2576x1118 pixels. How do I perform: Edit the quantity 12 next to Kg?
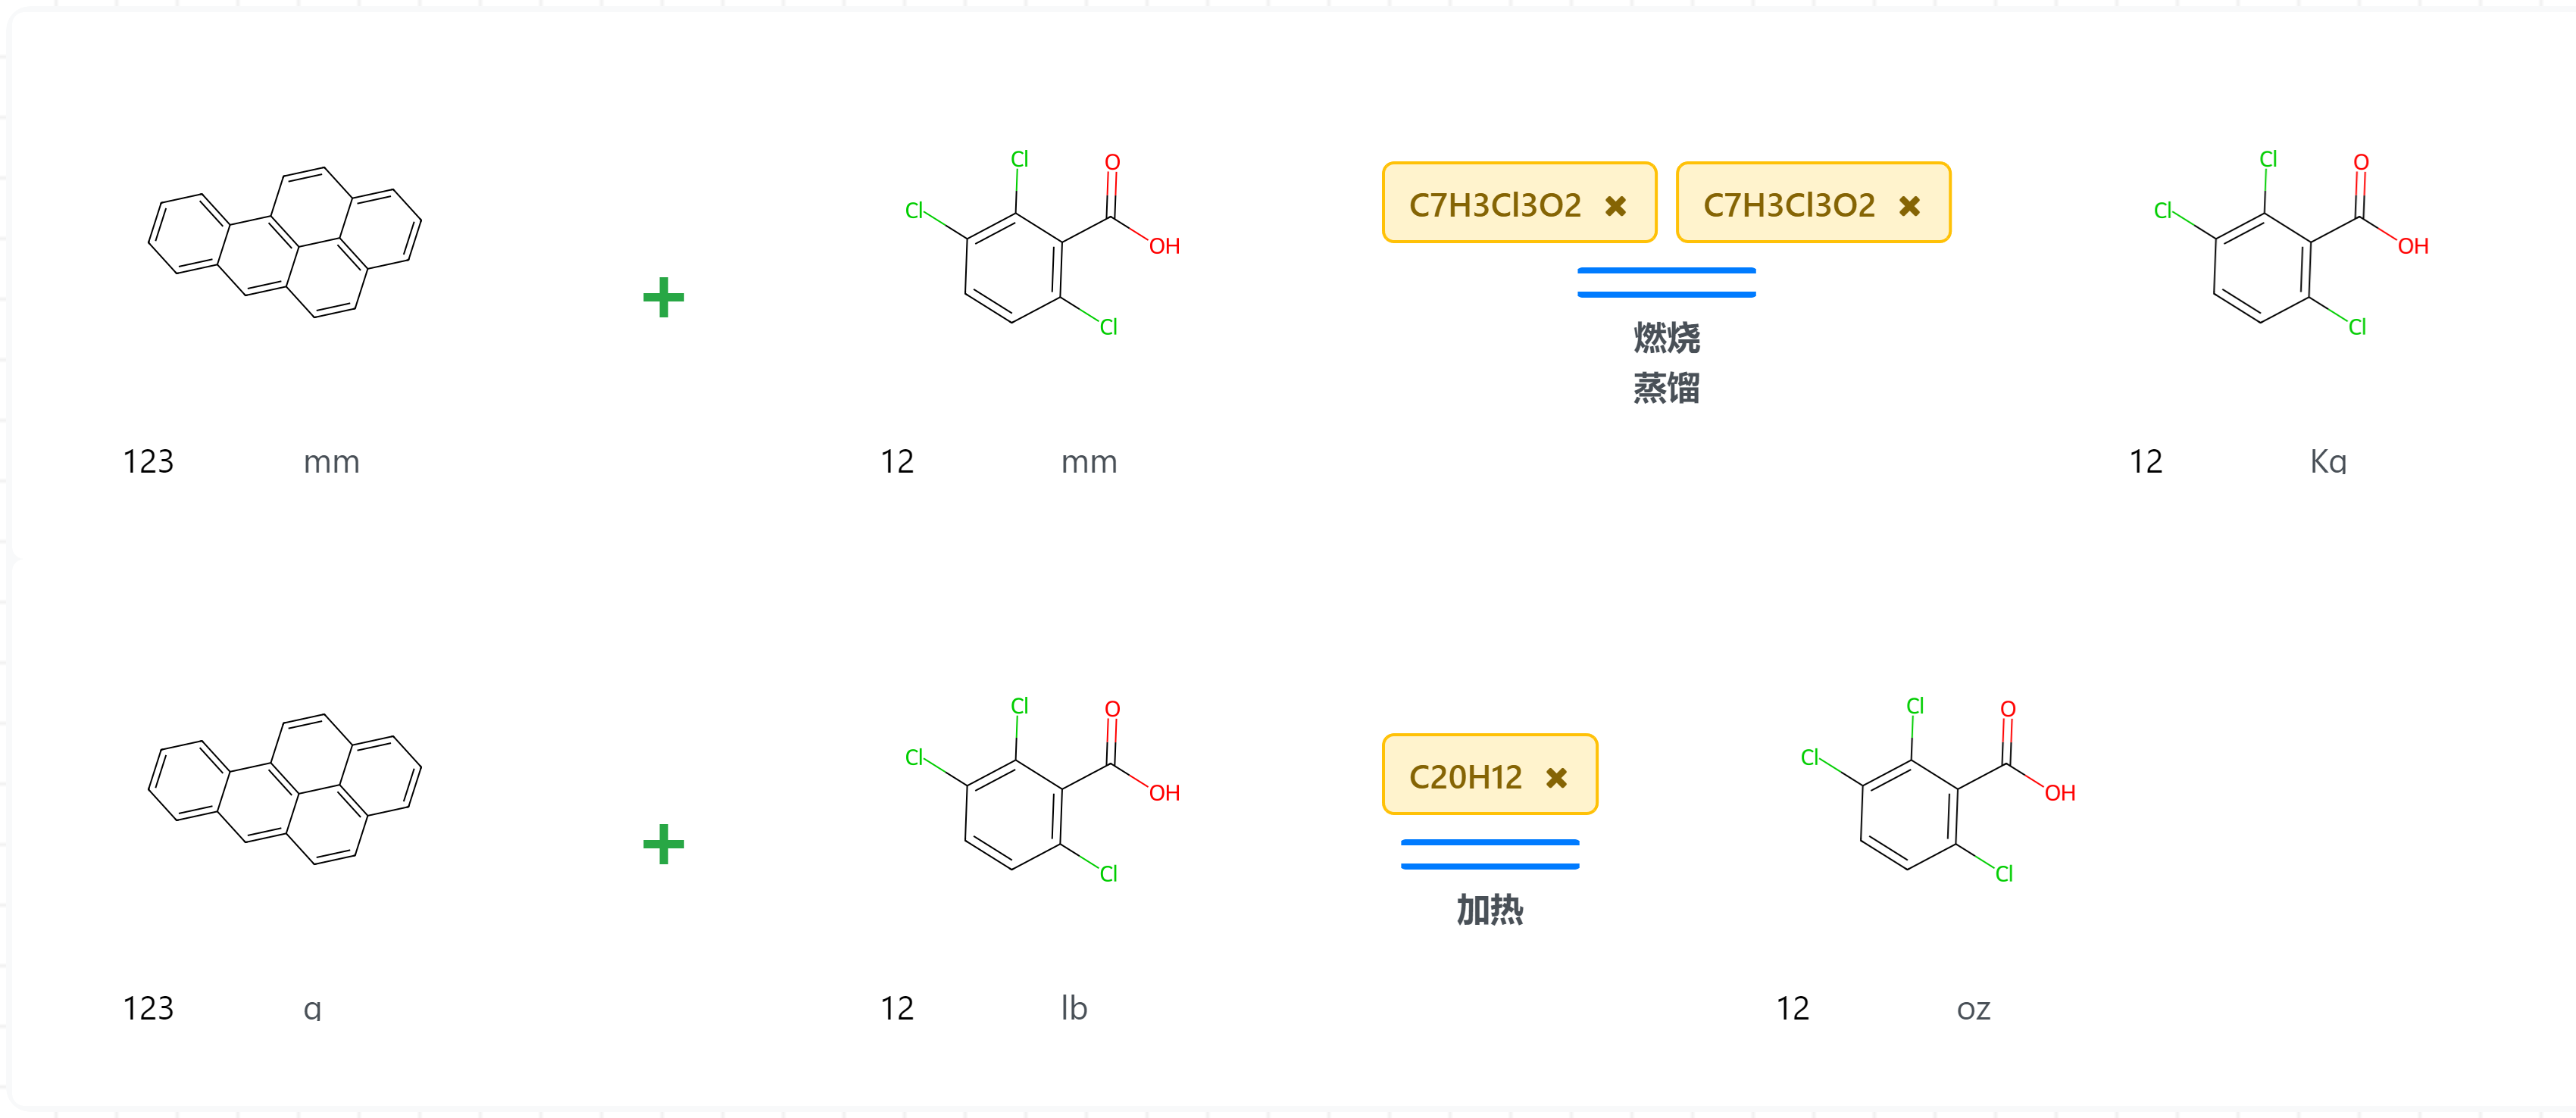pos(2146,462)
